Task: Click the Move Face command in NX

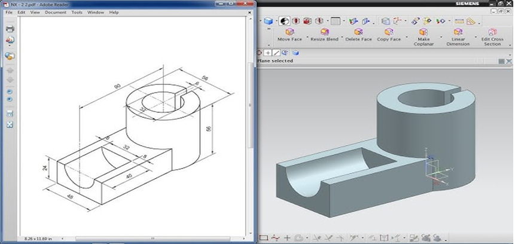Action: (x=290, y=35)
